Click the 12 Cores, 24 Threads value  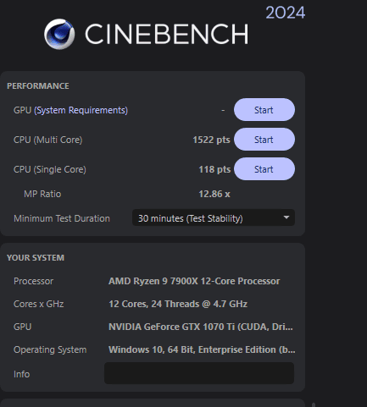178,304
